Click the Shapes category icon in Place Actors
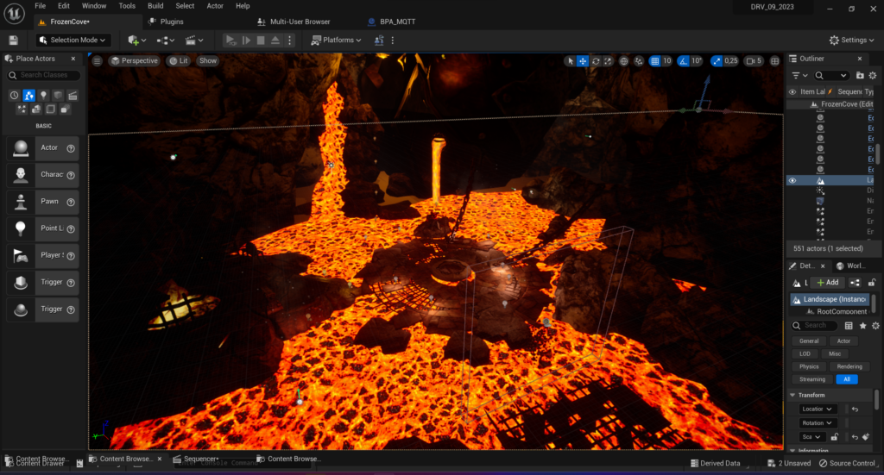Screen dimensions: 884x475 (58, 95)
